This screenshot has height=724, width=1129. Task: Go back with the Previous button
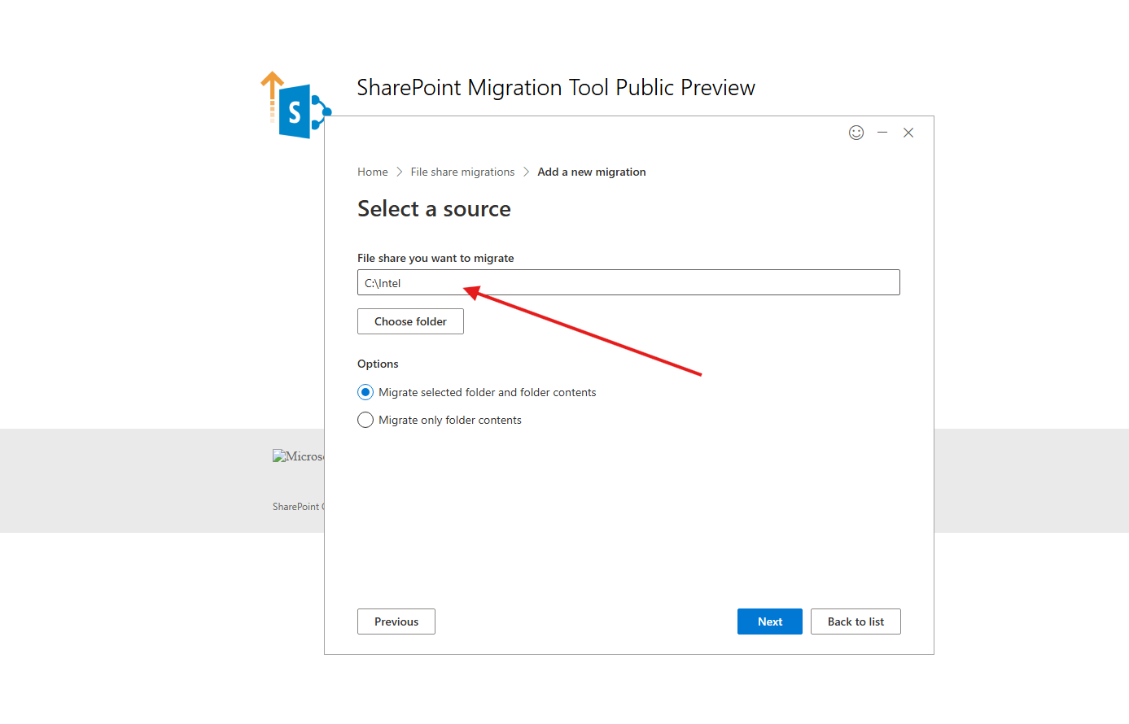click(x=396, y=622)
